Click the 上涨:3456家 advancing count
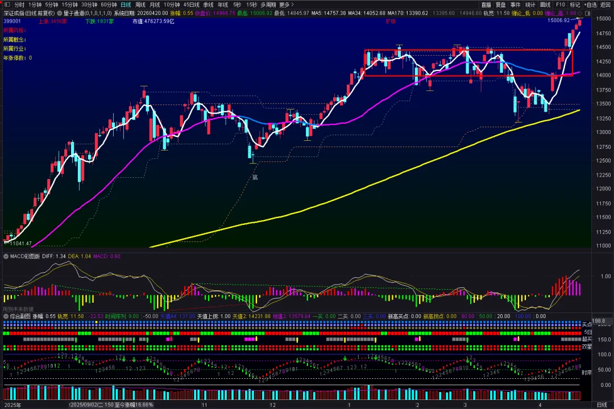The width and height of the screenshot is (614, 409). point(53,21)
